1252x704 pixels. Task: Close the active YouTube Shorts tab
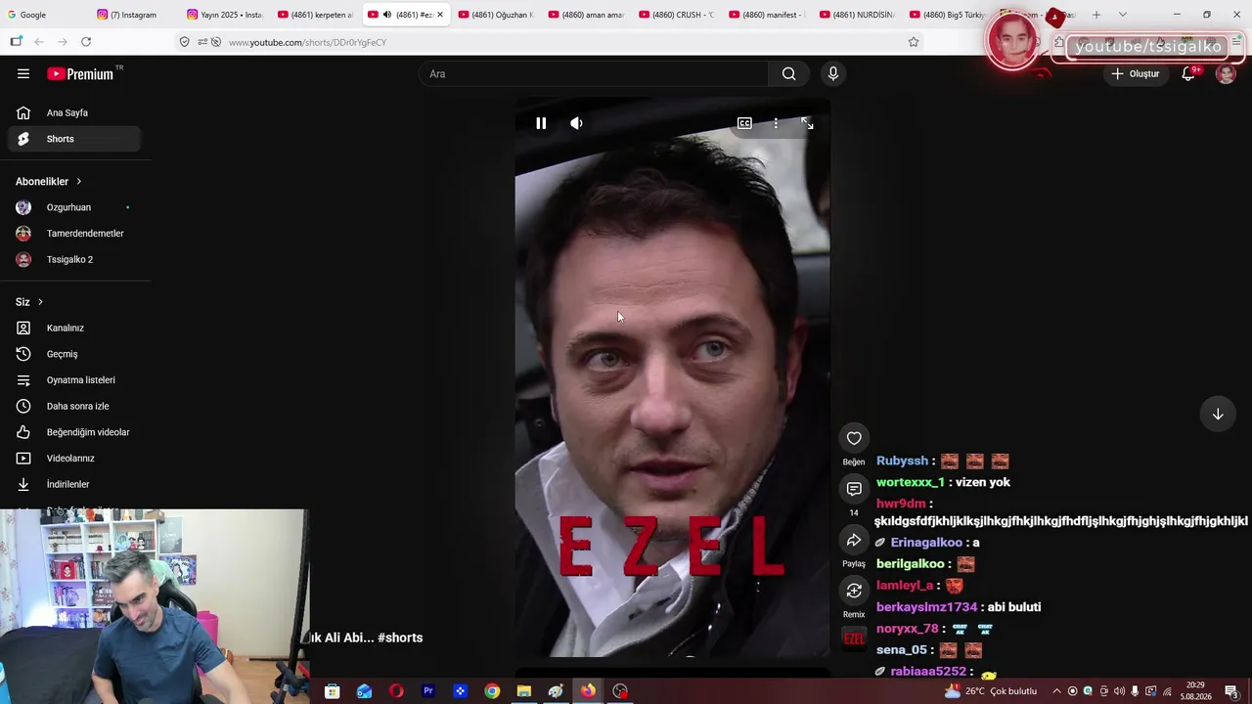[440, 15]
